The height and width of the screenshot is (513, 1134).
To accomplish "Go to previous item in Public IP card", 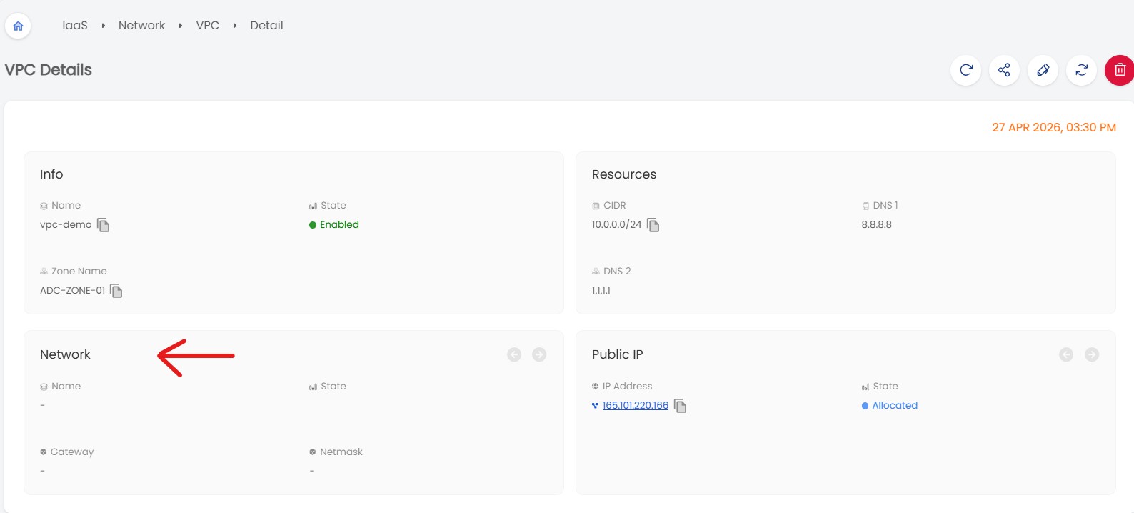I will [1066, 354].
